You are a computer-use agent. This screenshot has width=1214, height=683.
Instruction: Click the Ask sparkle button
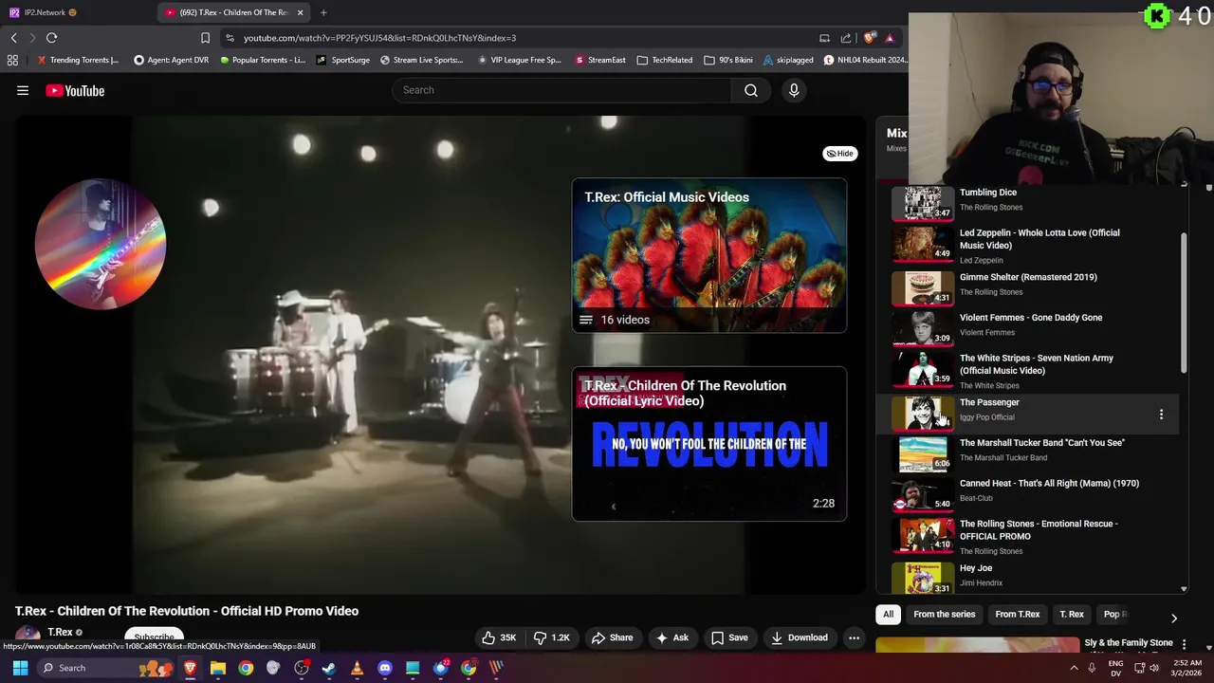coord(671,637)
